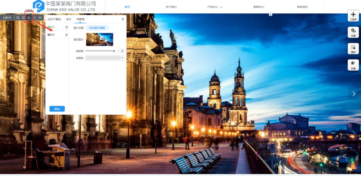Switch to 设计 tab

coord(69,19)
